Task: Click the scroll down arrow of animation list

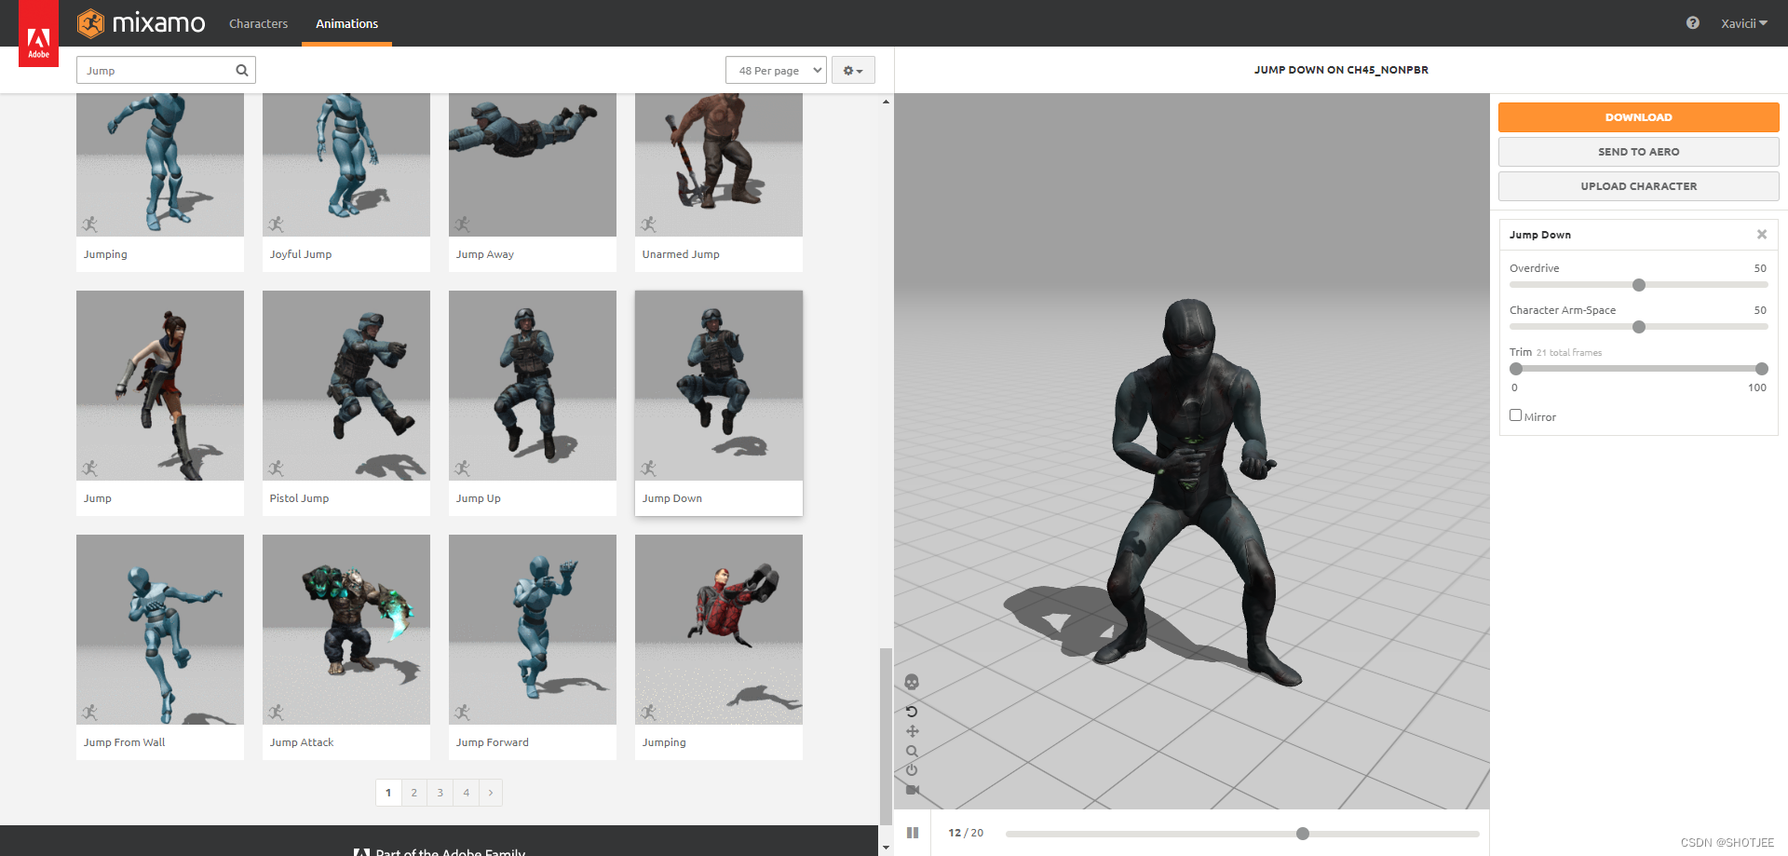Action: 886,848
